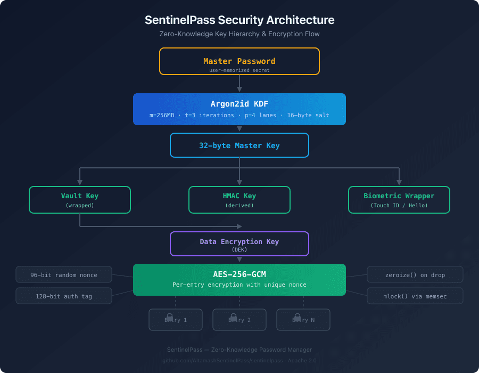Click the 32-byte Master Key box

240,145
